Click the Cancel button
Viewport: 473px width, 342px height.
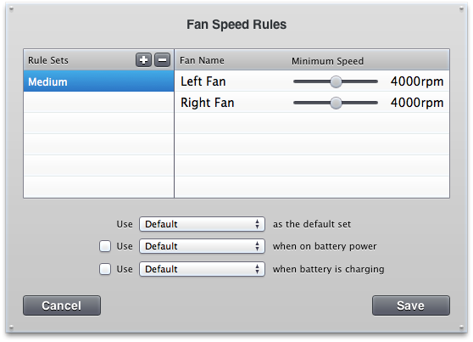[62, 306]
